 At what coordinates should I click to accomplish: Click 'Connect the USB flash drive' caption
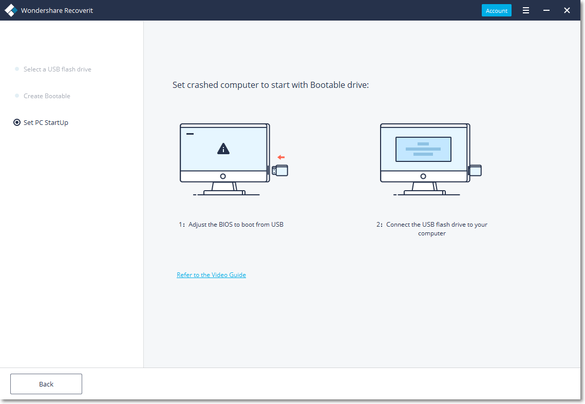pos(431,229)
